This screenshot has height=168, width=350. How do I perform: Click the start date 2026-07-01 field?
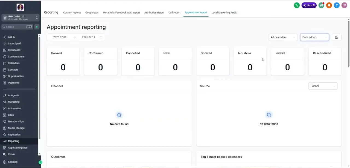(x=60, y=37)
